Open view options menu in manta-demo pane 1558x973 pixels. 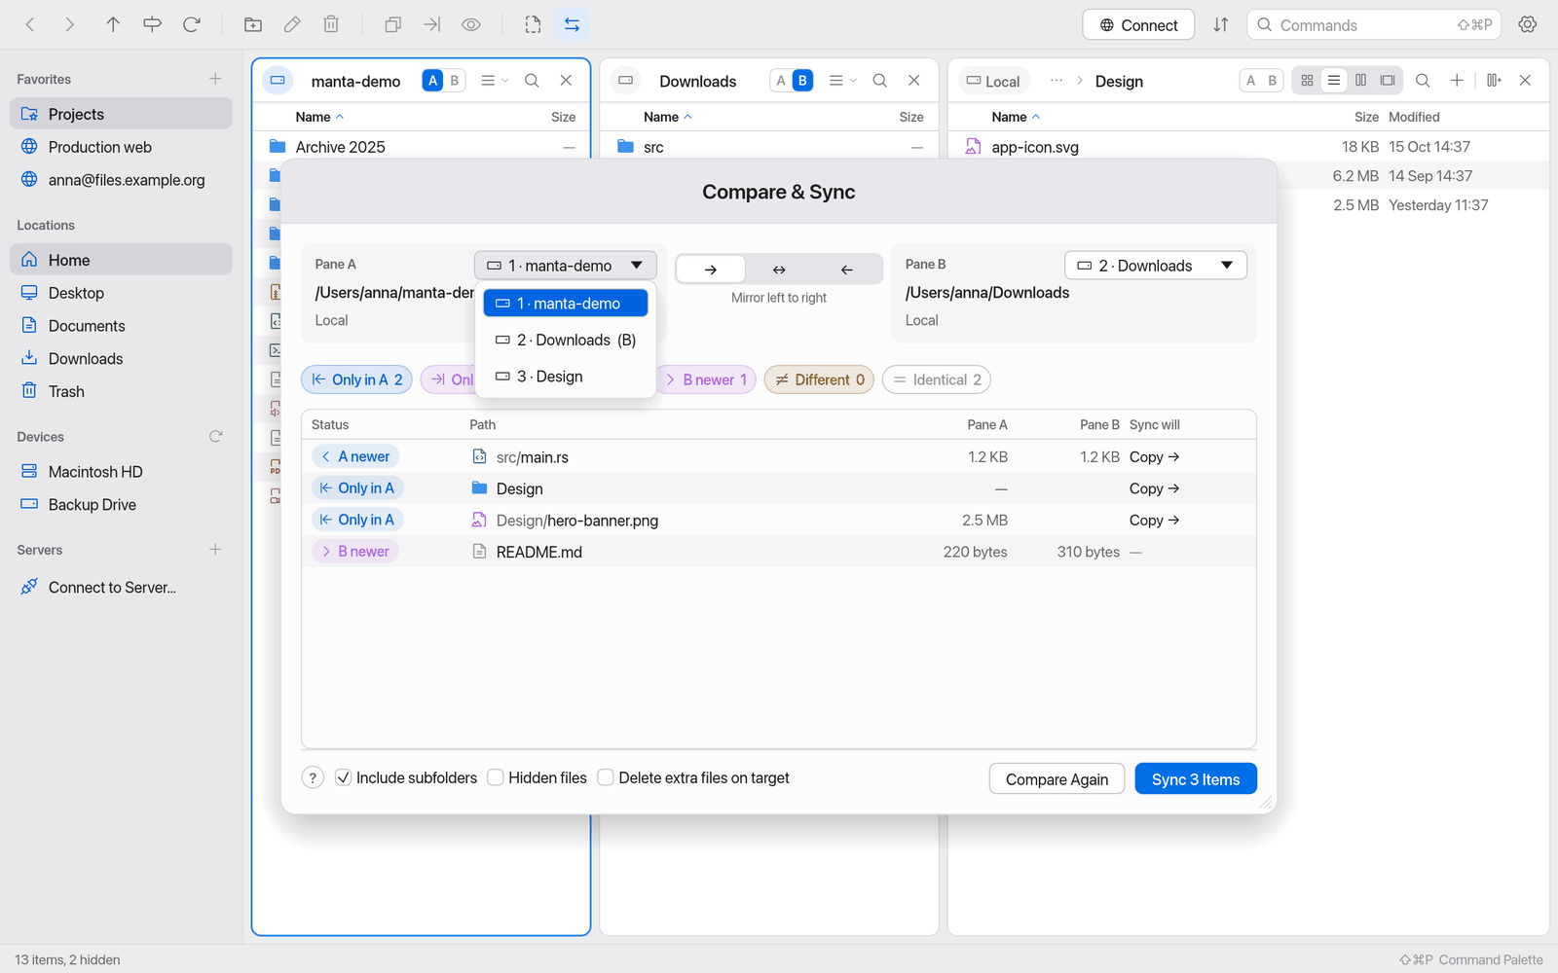tap(494, 81)
